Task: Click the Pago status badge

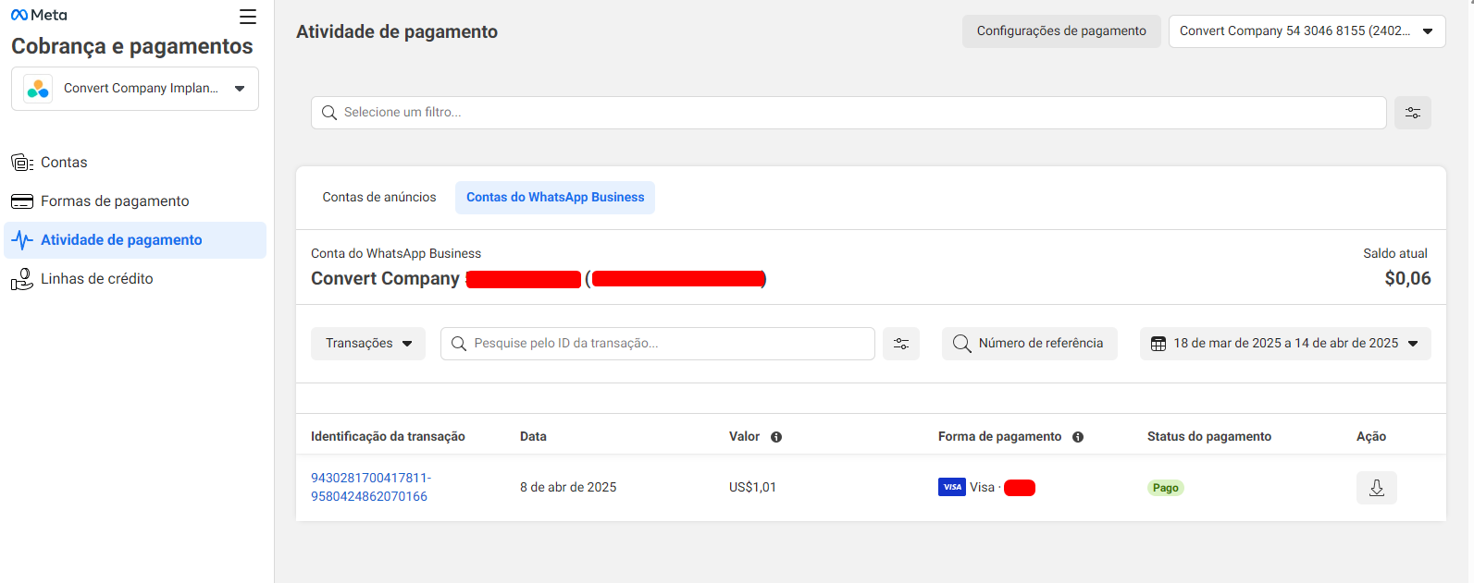Action: coord(1166,488)
